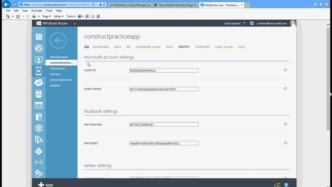Click help icon for Client Secret field
332x187 pixels.
(x=285, y=88)
